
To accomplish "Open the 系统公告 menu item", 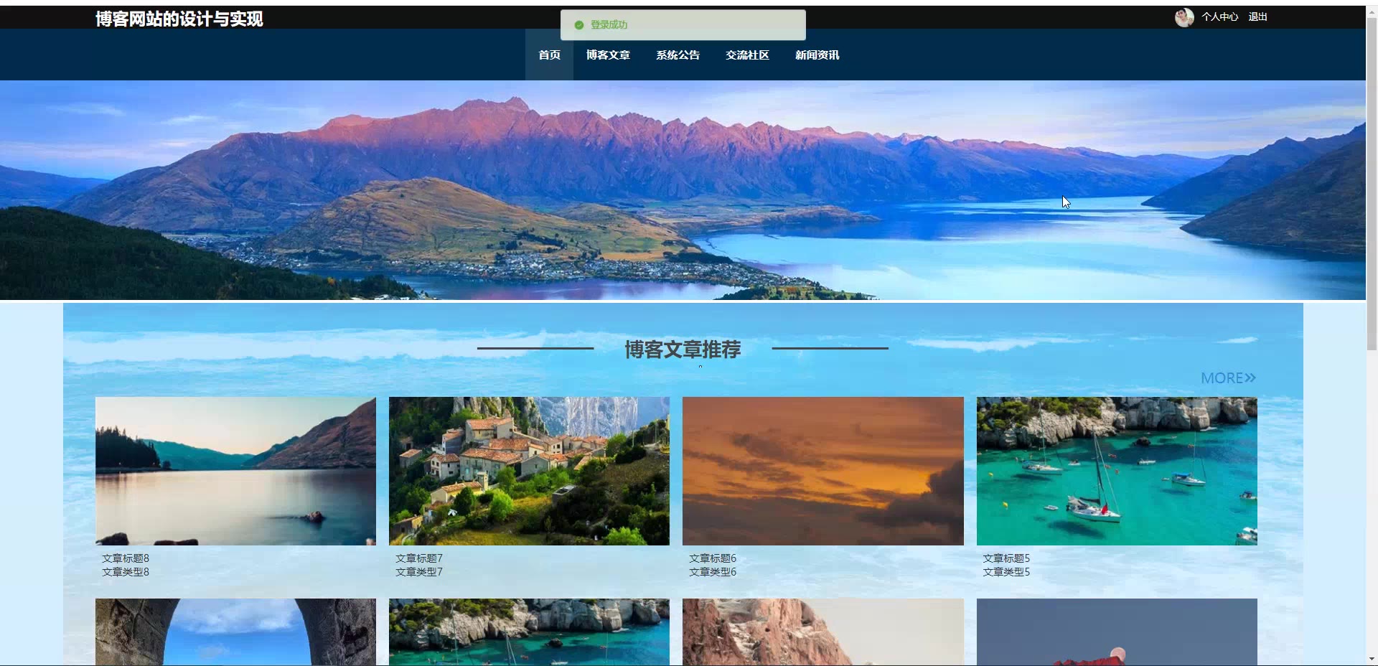I will pos(678,55).
